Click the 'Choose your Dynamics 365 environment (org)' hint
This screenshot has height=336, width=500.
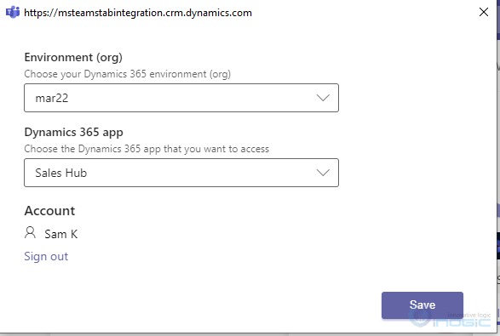coord(127,74)
